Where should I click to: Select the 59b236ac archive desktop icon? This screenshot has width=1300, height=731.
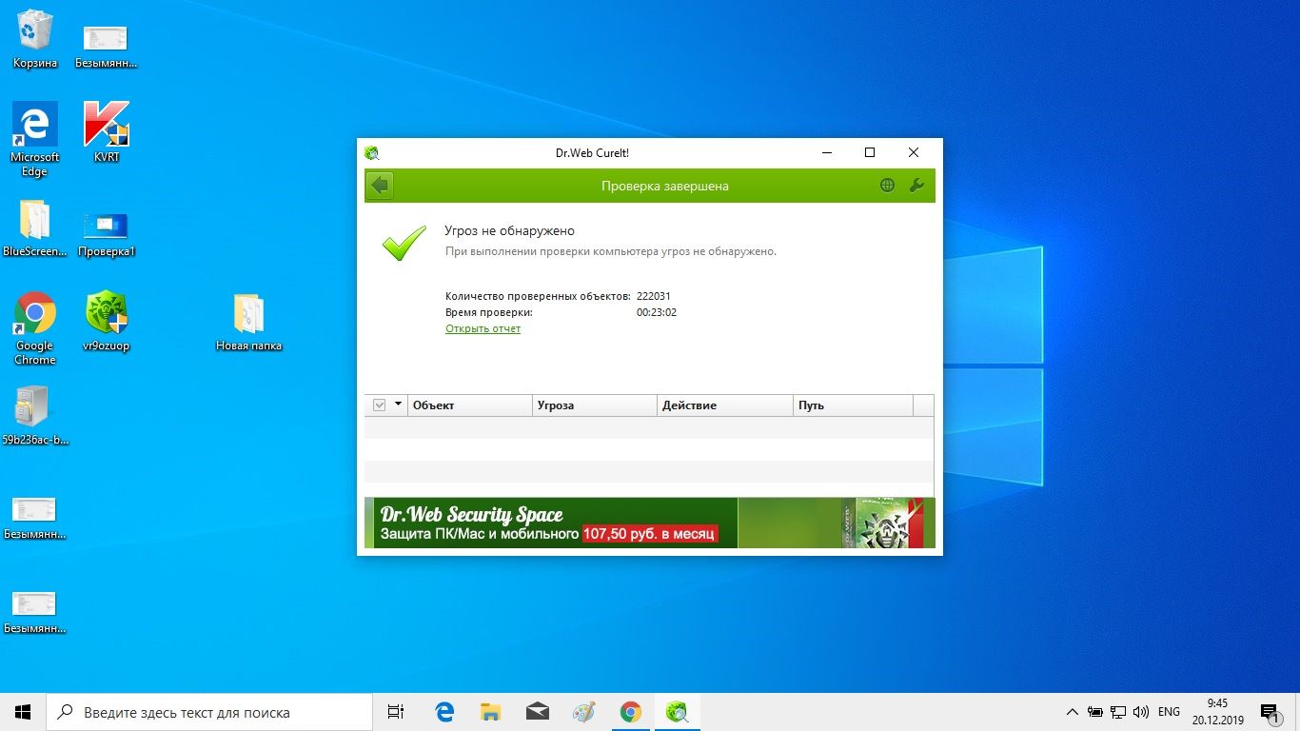[x=35, y=416]
